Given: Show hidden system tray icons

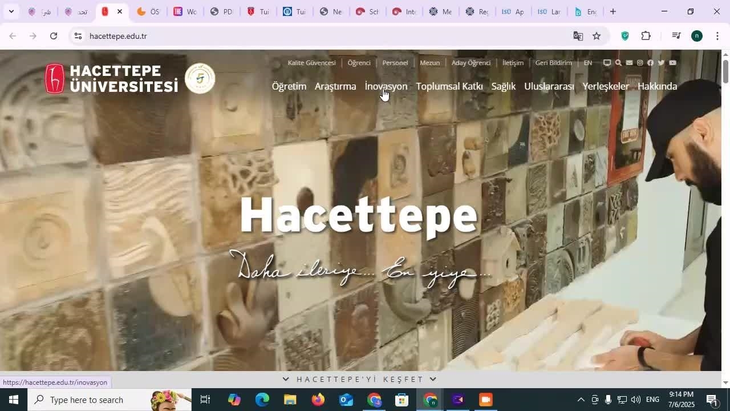Looking at the screenshot, I should (x=581, y=400).
